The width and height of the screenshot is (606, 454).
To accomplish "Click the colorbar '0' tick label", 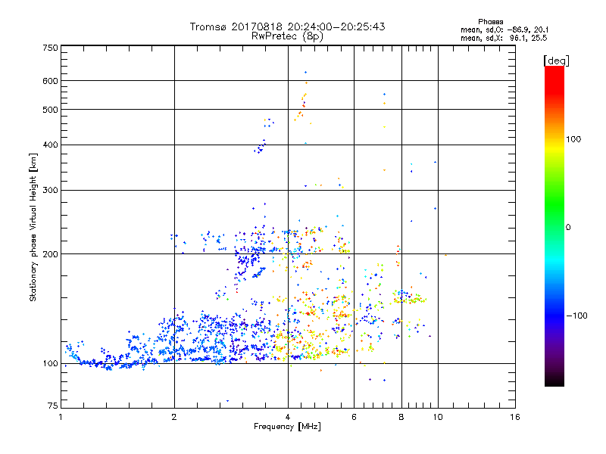I will [x=568, y=228].
